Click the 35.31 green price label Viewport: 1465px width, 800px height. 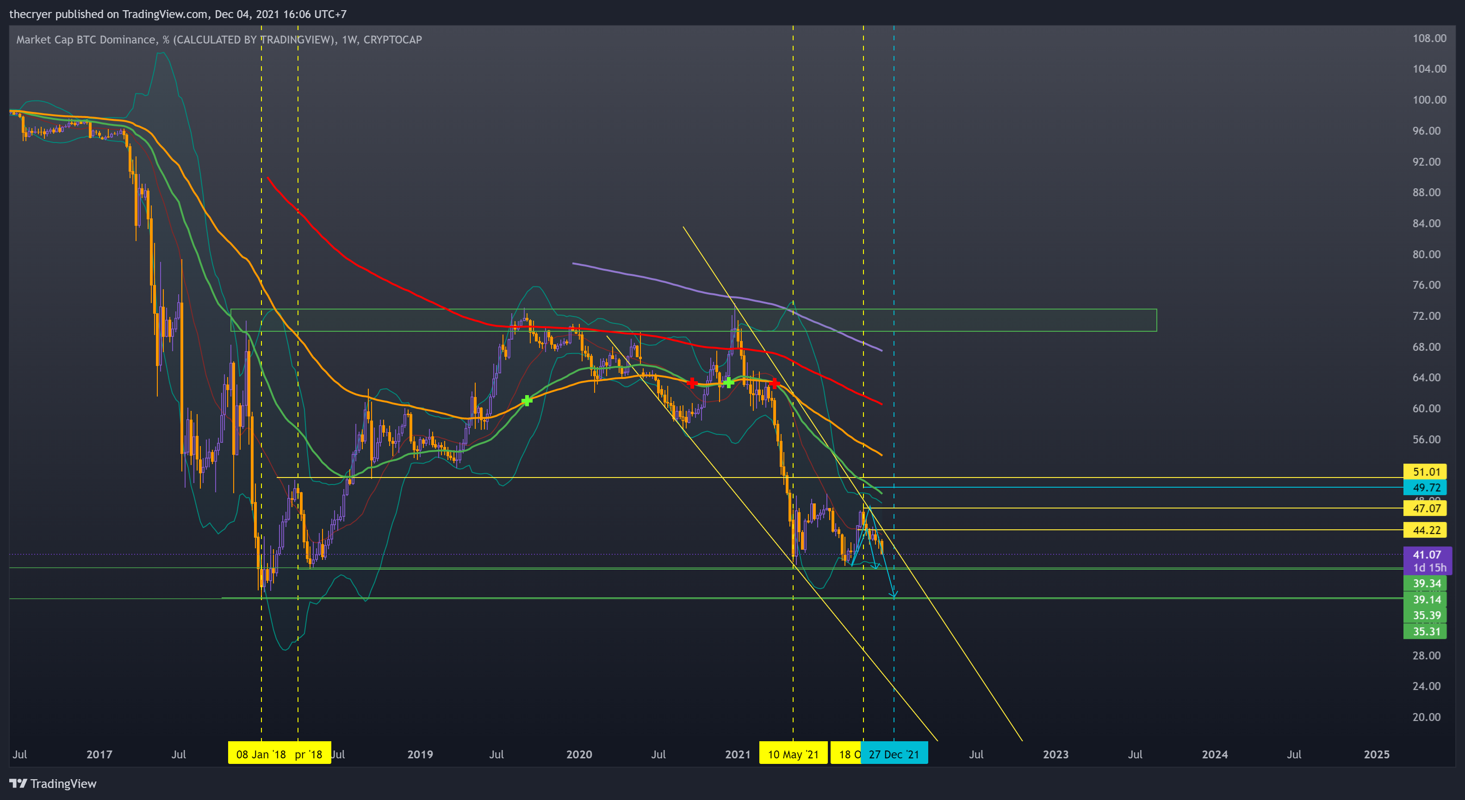click(x=1425, y=631)
